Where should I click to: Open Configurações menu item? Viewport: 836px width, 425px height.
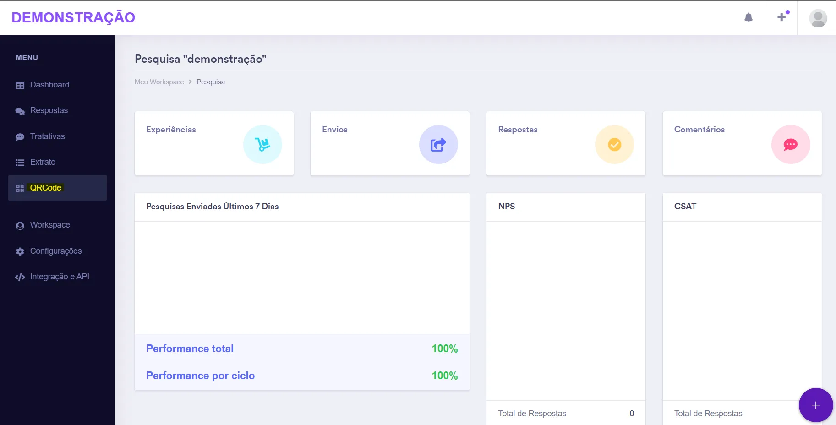click(x=56, y=251)
